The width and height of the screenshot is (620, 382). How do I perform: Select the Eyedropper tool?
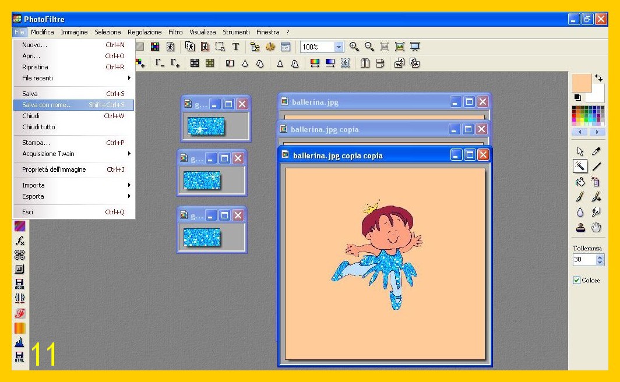point(596,151)
